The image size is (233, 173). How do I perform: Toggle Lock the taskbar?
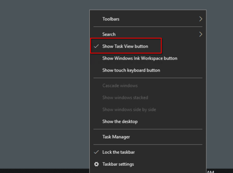[x=148, y=152]
